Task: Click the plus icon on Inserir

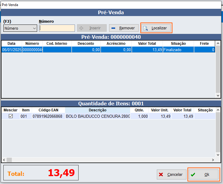Action: [x=81, y=28]
